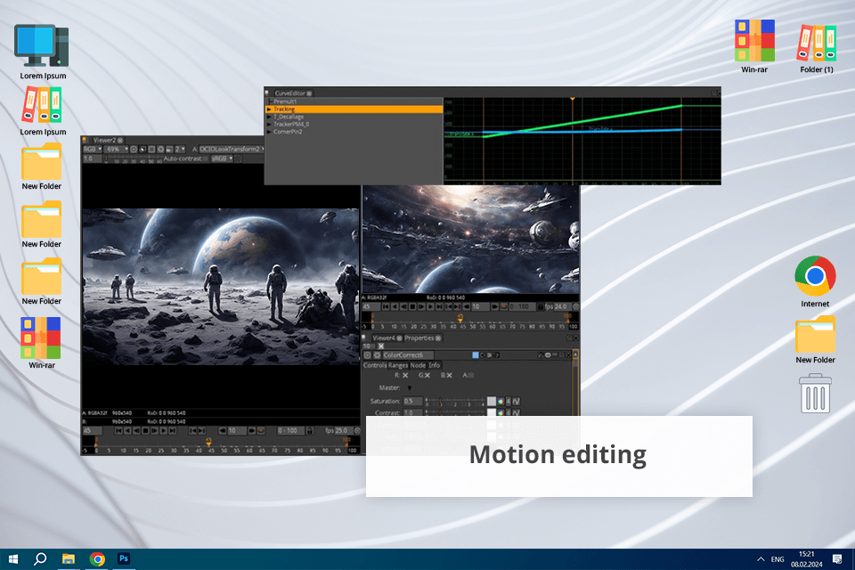Open the taskbar search icon
Viewport: 855px width, 570px height.
click(40, 558)
